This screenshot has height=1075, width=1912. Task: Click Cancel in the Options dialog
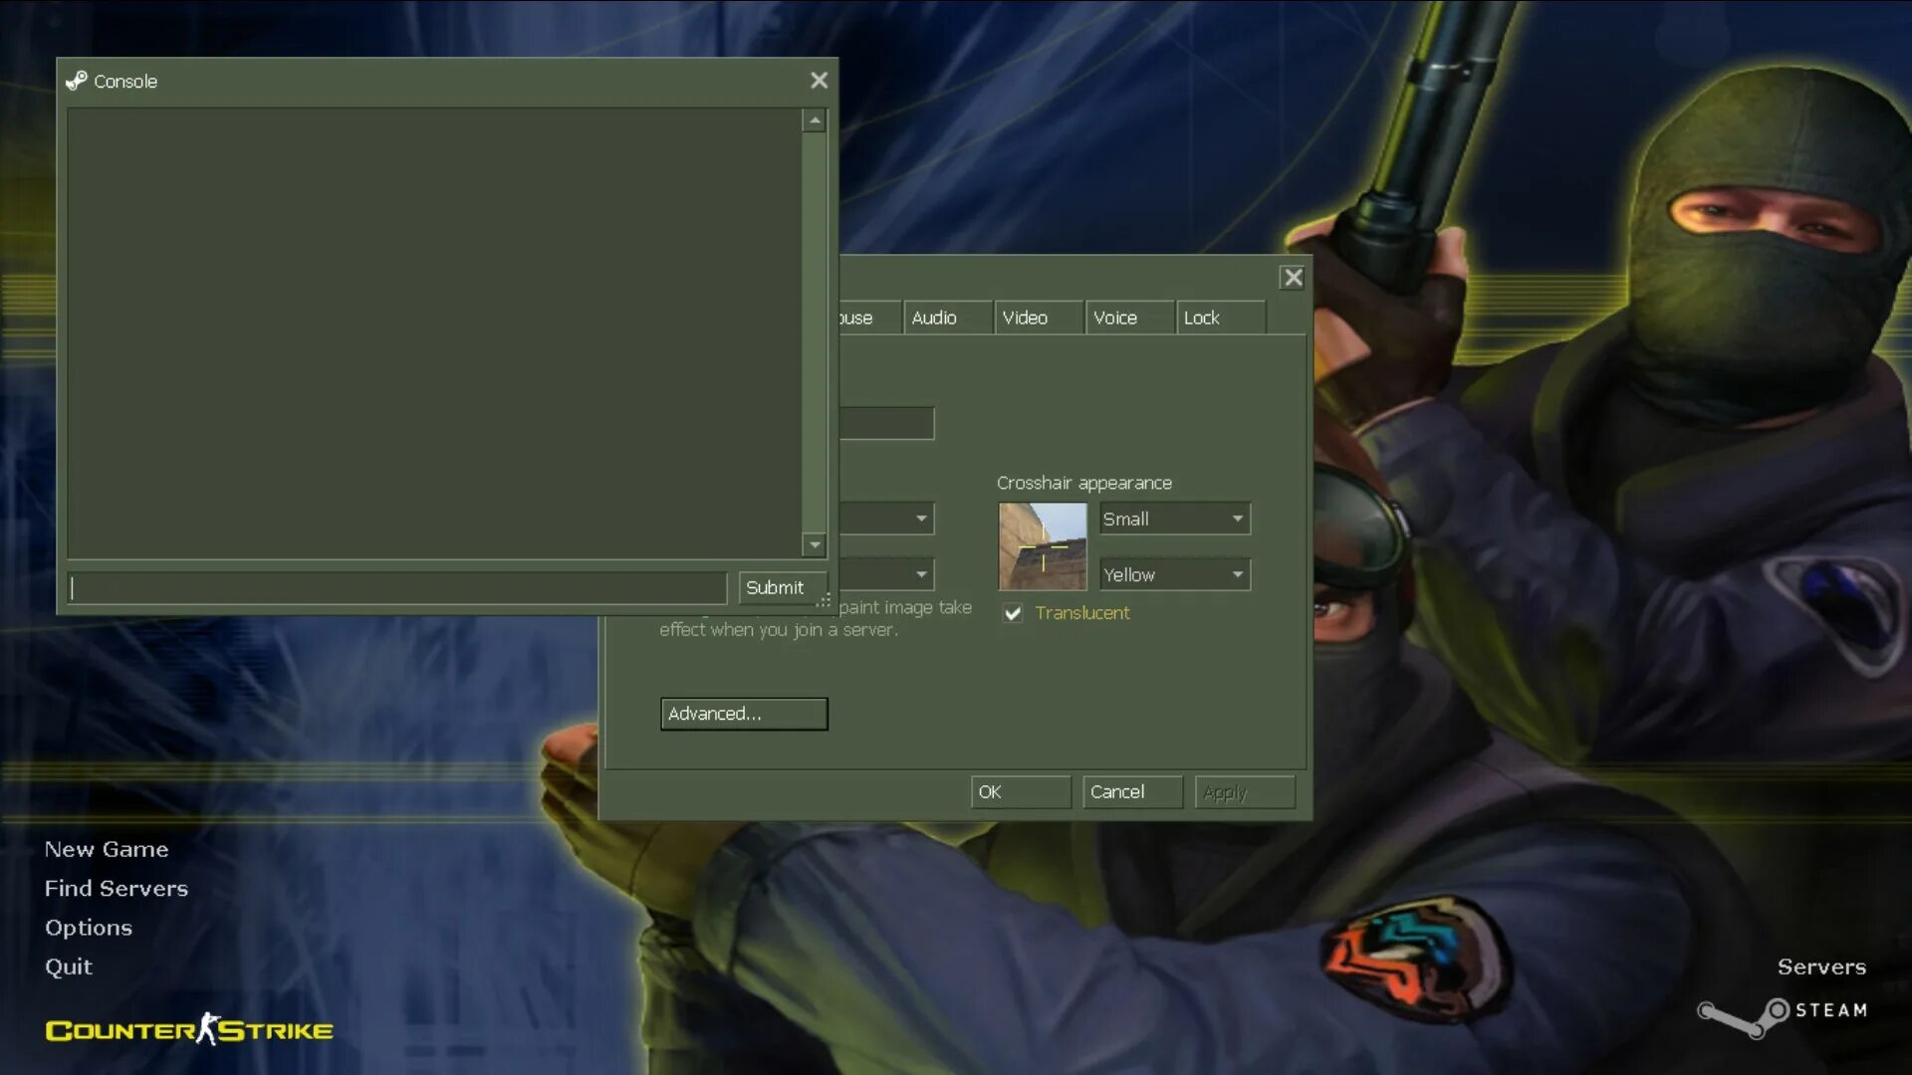click(1132, 792)
